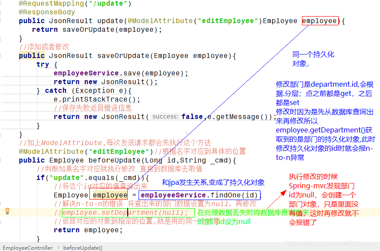Place cursor on return saveOrUpdate(employee); line
Viewport: 380px width, 251px height.
tap(97, 30)
